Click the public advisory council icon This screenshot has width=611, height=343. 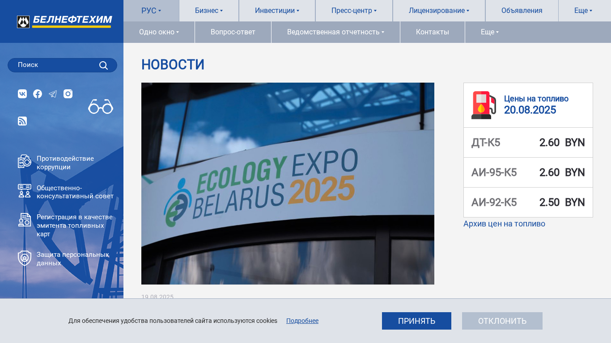point(25,191)
